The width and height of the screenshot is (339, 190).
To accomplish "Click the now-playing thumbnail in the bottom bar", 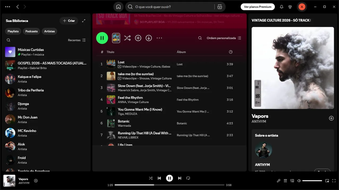I will tap(9, 181).
